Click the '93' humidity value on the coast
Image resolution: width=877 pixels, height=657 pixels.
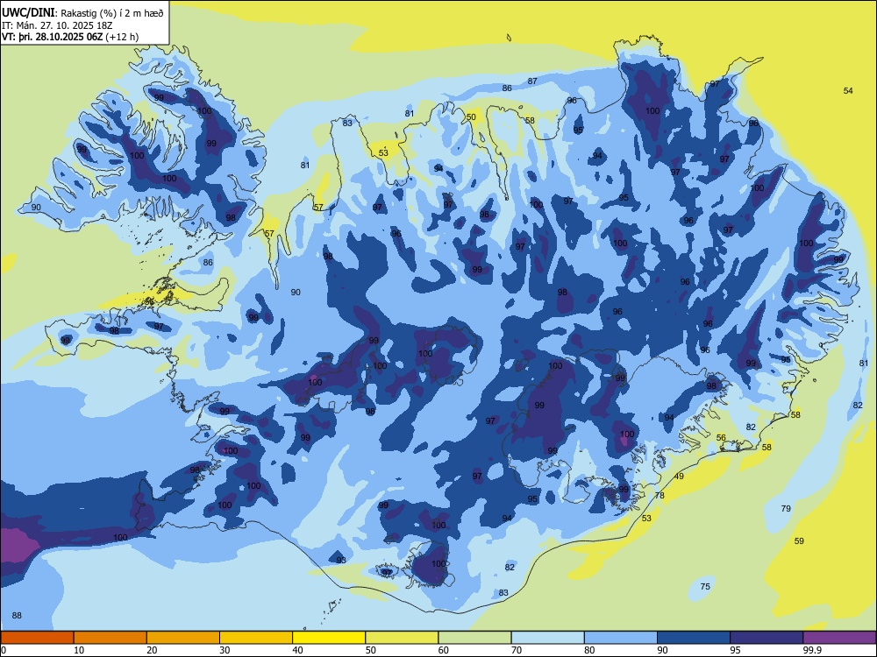tap(341, 560)
